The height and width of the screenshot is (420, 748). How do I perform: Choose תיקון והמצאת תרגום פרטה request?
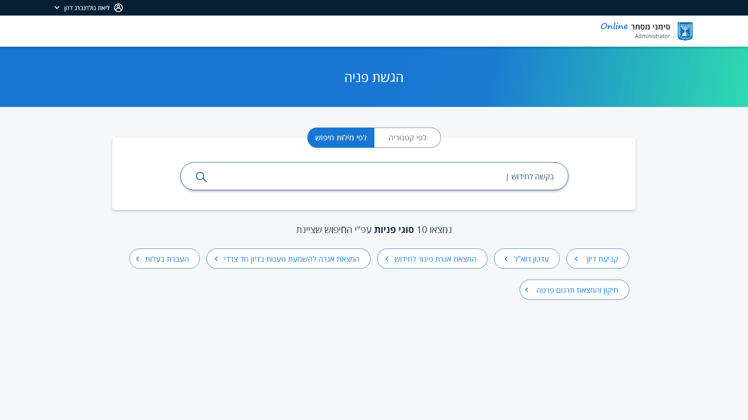pyautogui.click(x=577, y=290)
